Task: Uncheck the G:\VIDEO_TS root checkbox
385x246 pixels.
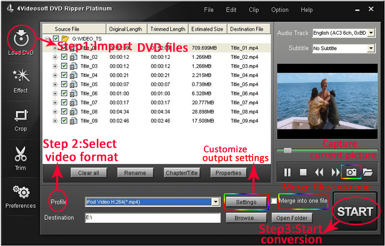Action: point(56,39)
